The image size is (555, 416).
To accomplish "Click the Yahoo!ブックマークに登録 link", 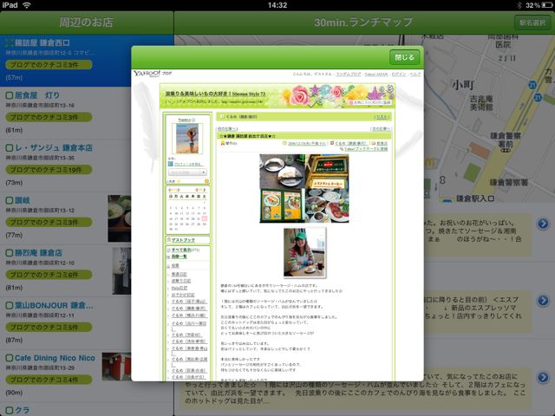I will coord(364,149).
